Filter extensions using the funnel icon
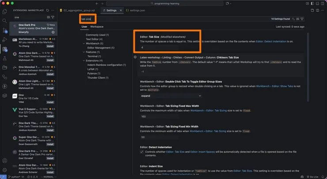This screenshot has height=179, width=327. tap(53, 17)
